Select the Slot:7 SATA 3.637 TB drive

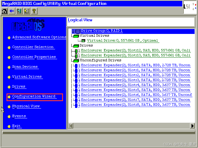tap(136, 100)
